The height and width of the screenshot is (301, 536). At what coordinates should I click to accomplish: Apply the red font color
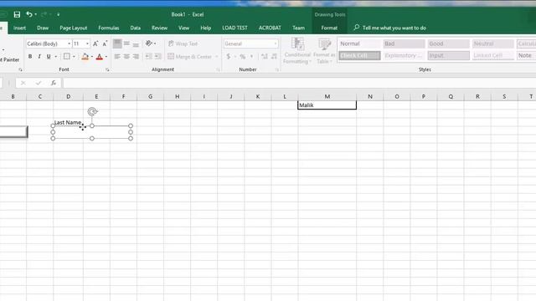pos(100,56)
